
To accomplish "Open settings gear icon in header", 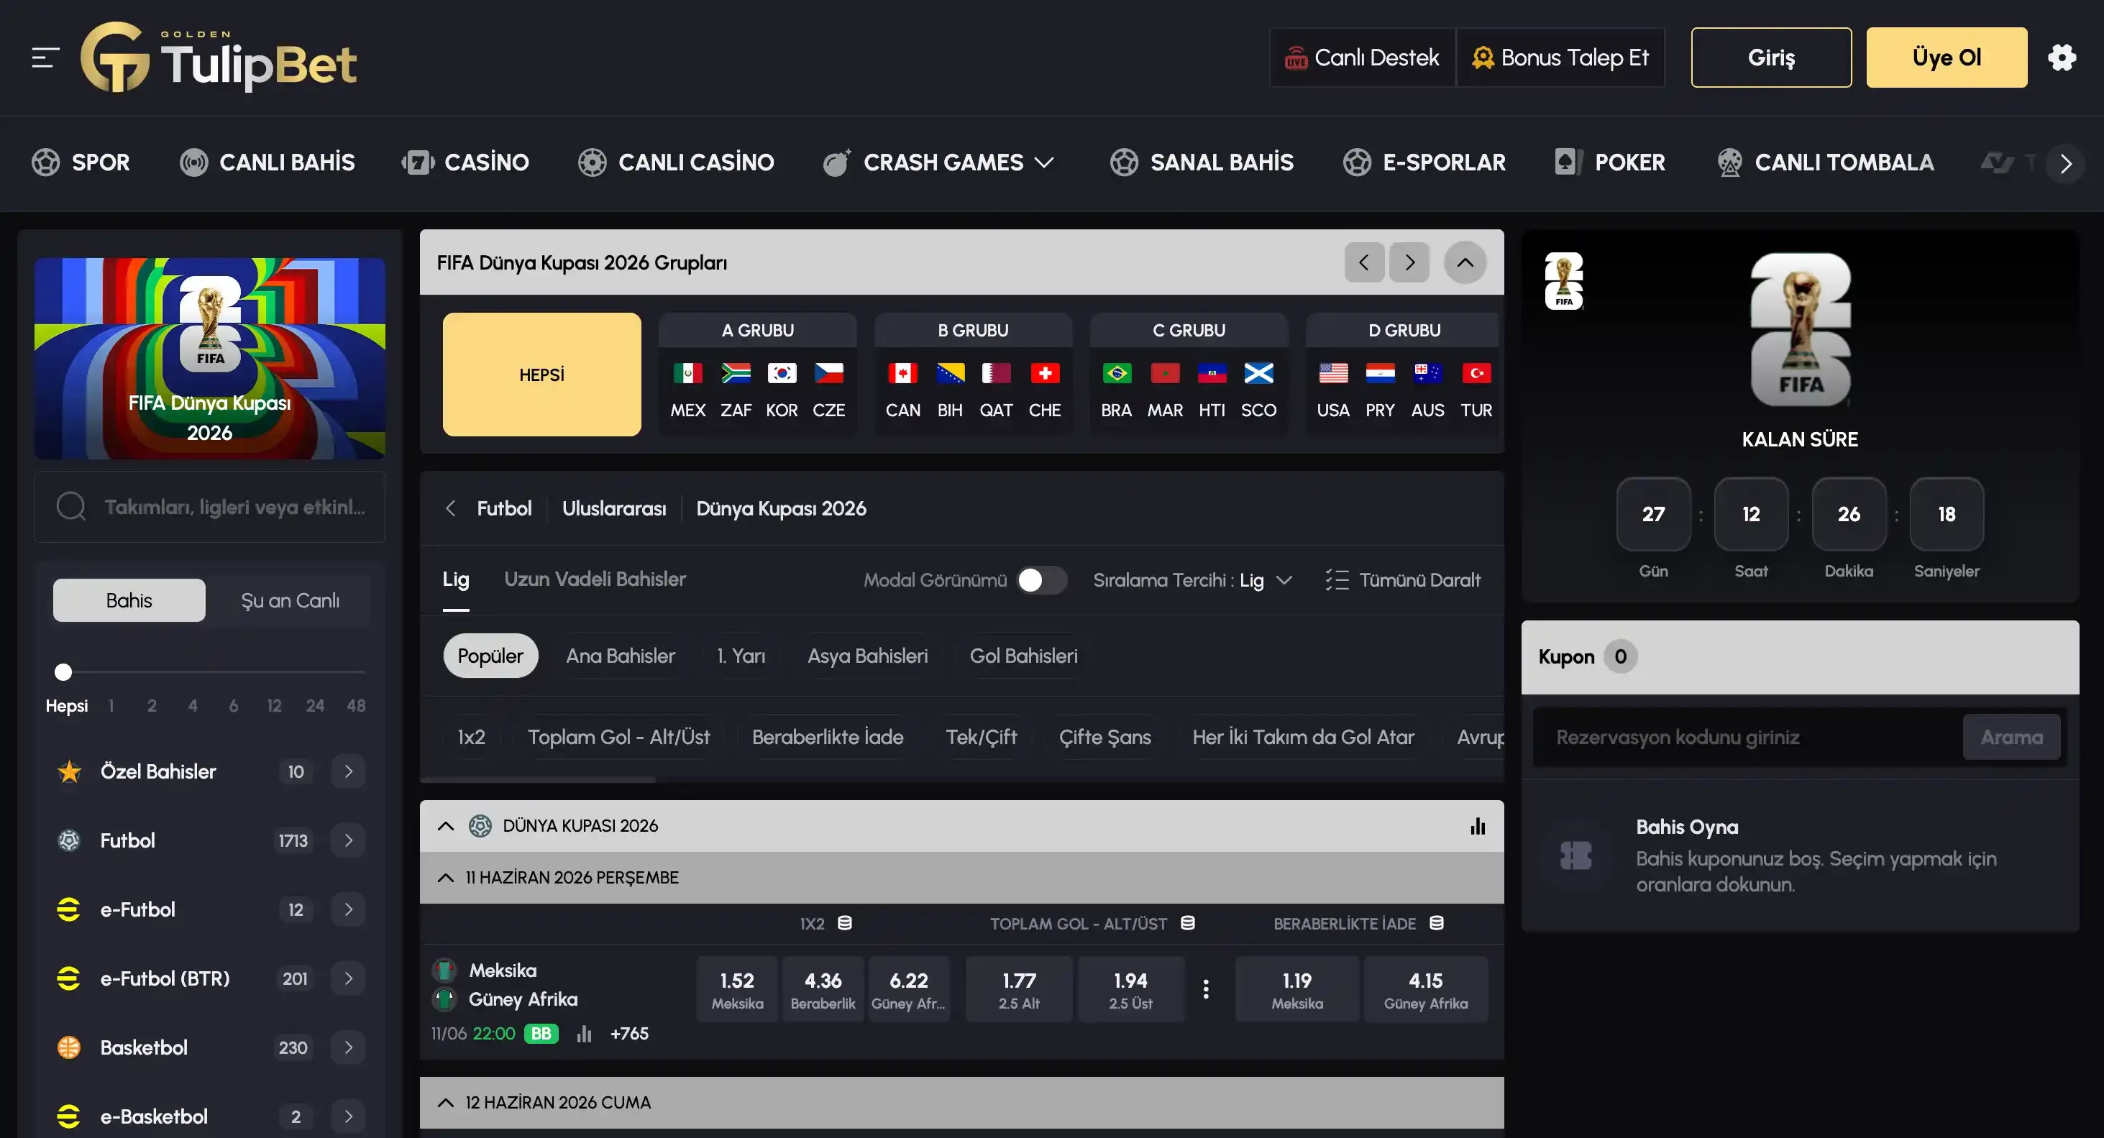I will point(2062,58).
